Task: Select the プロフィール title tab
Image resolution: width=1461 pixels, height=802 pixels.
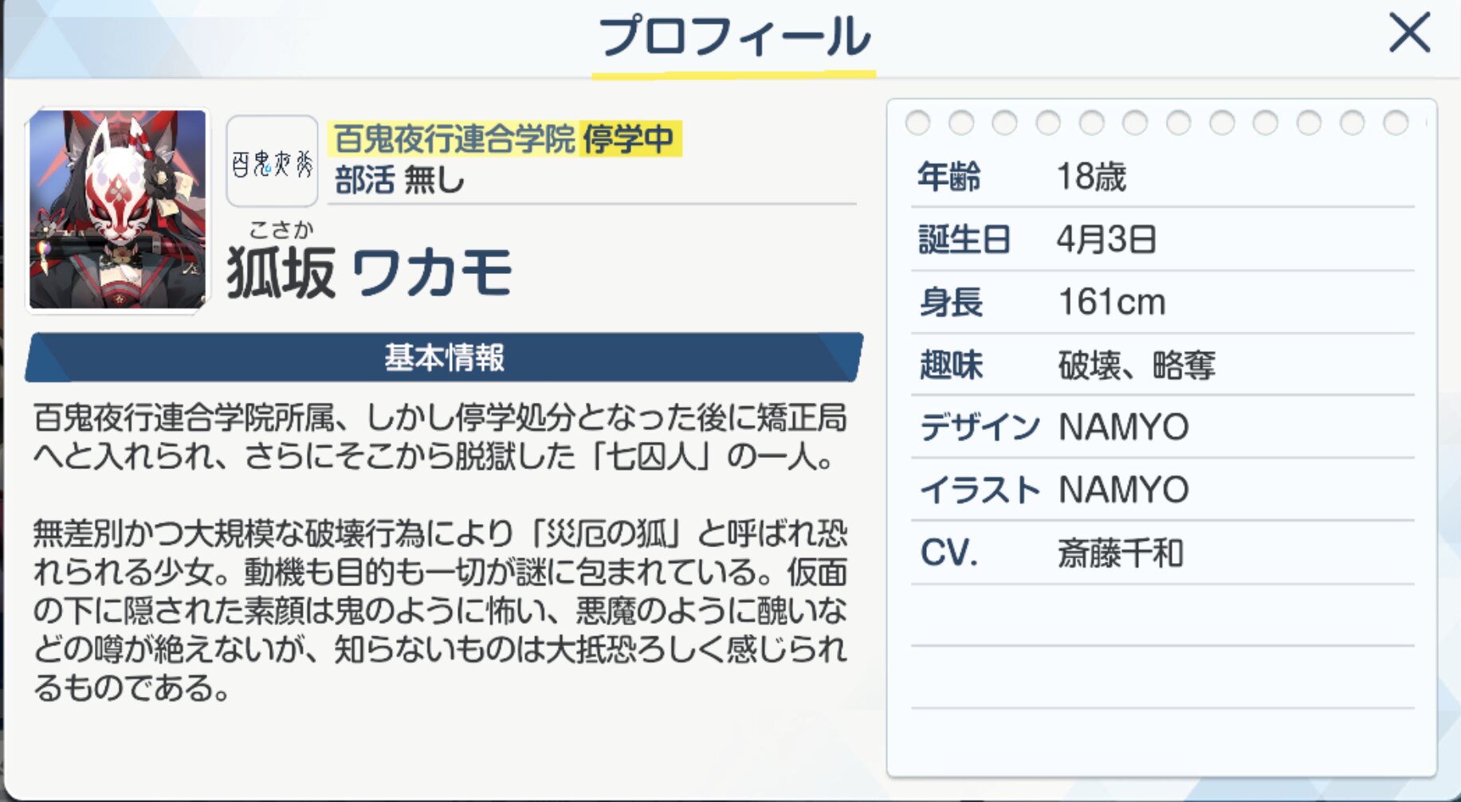Action: tap(733, 38)
